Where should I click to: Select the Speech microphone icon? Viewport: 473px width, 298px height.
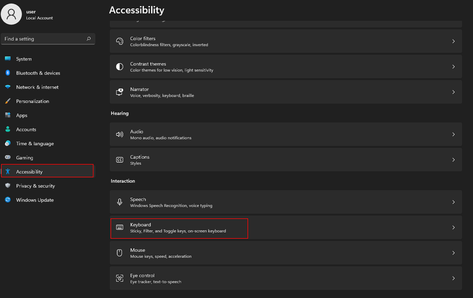tap(120, 202)
